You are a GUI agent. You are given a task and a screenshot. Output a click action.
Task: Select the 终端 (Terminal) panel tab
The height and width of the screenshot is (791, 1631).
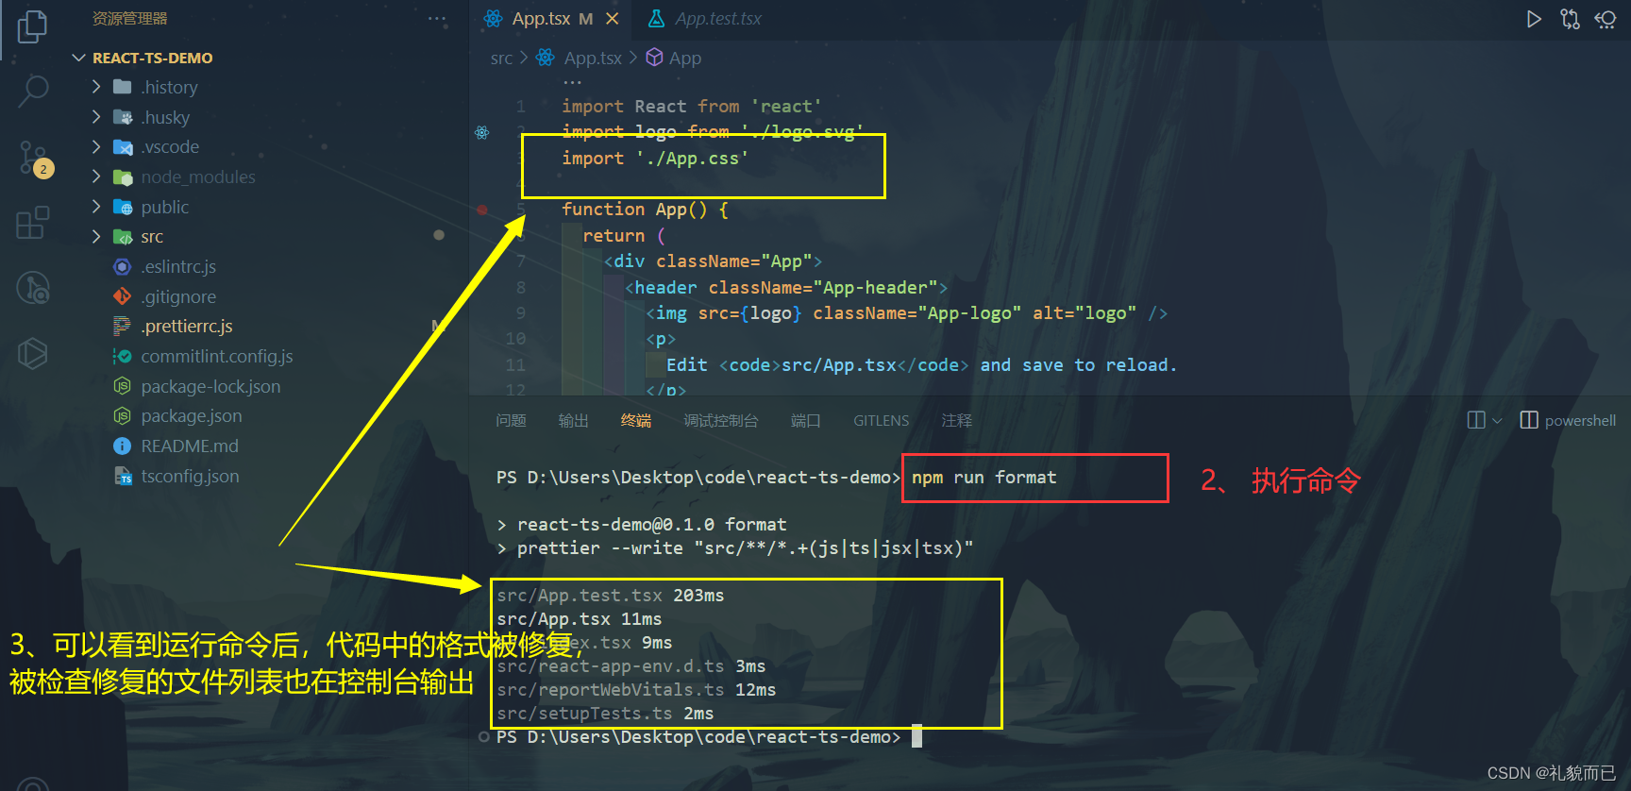[x=636, y=420]
